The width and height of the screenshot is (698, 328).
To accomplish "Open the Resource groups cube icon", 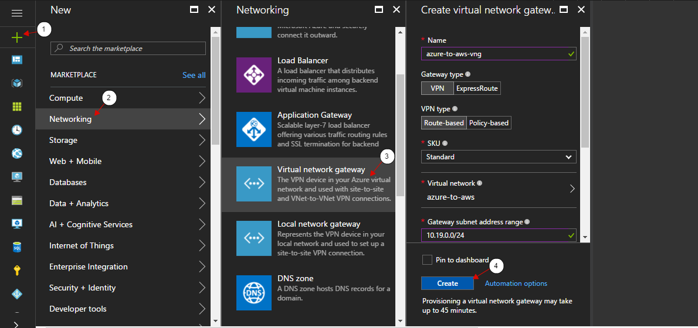I will [17, 83].
